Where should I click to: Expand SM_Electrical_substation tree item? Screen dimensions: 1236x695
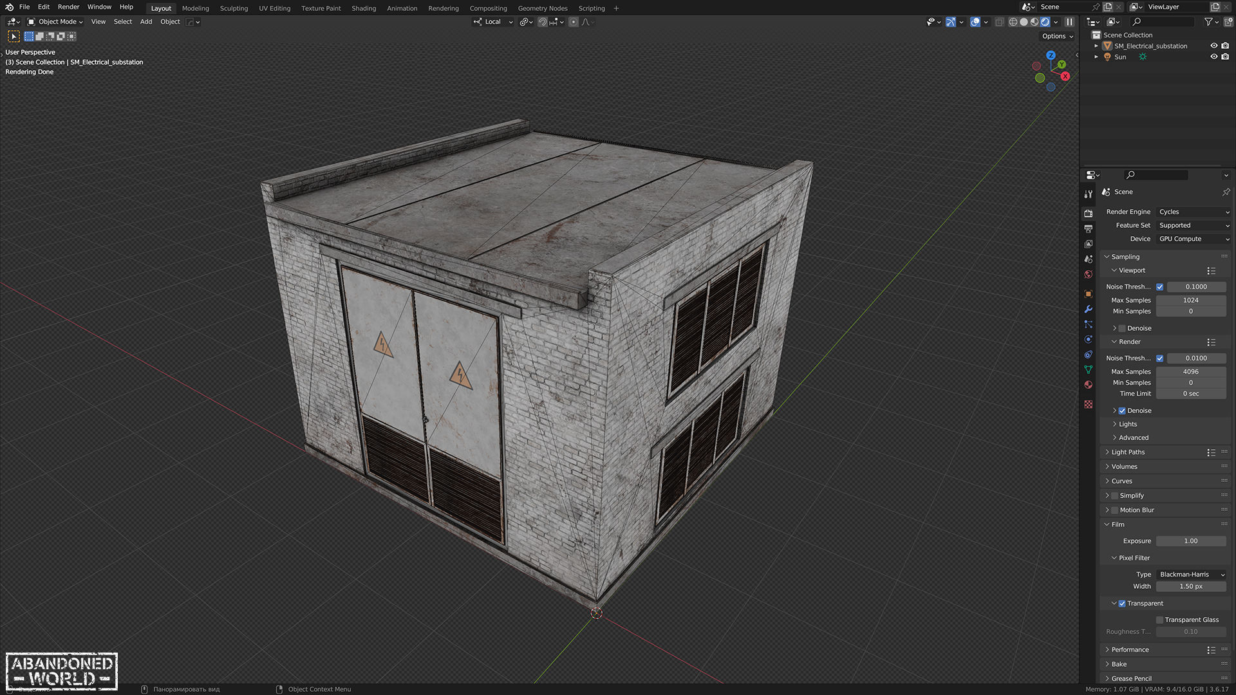click(1096, 46)
